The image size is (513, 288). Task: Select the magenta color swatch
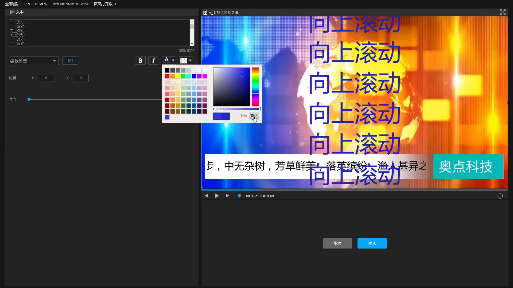click(205, 76)
